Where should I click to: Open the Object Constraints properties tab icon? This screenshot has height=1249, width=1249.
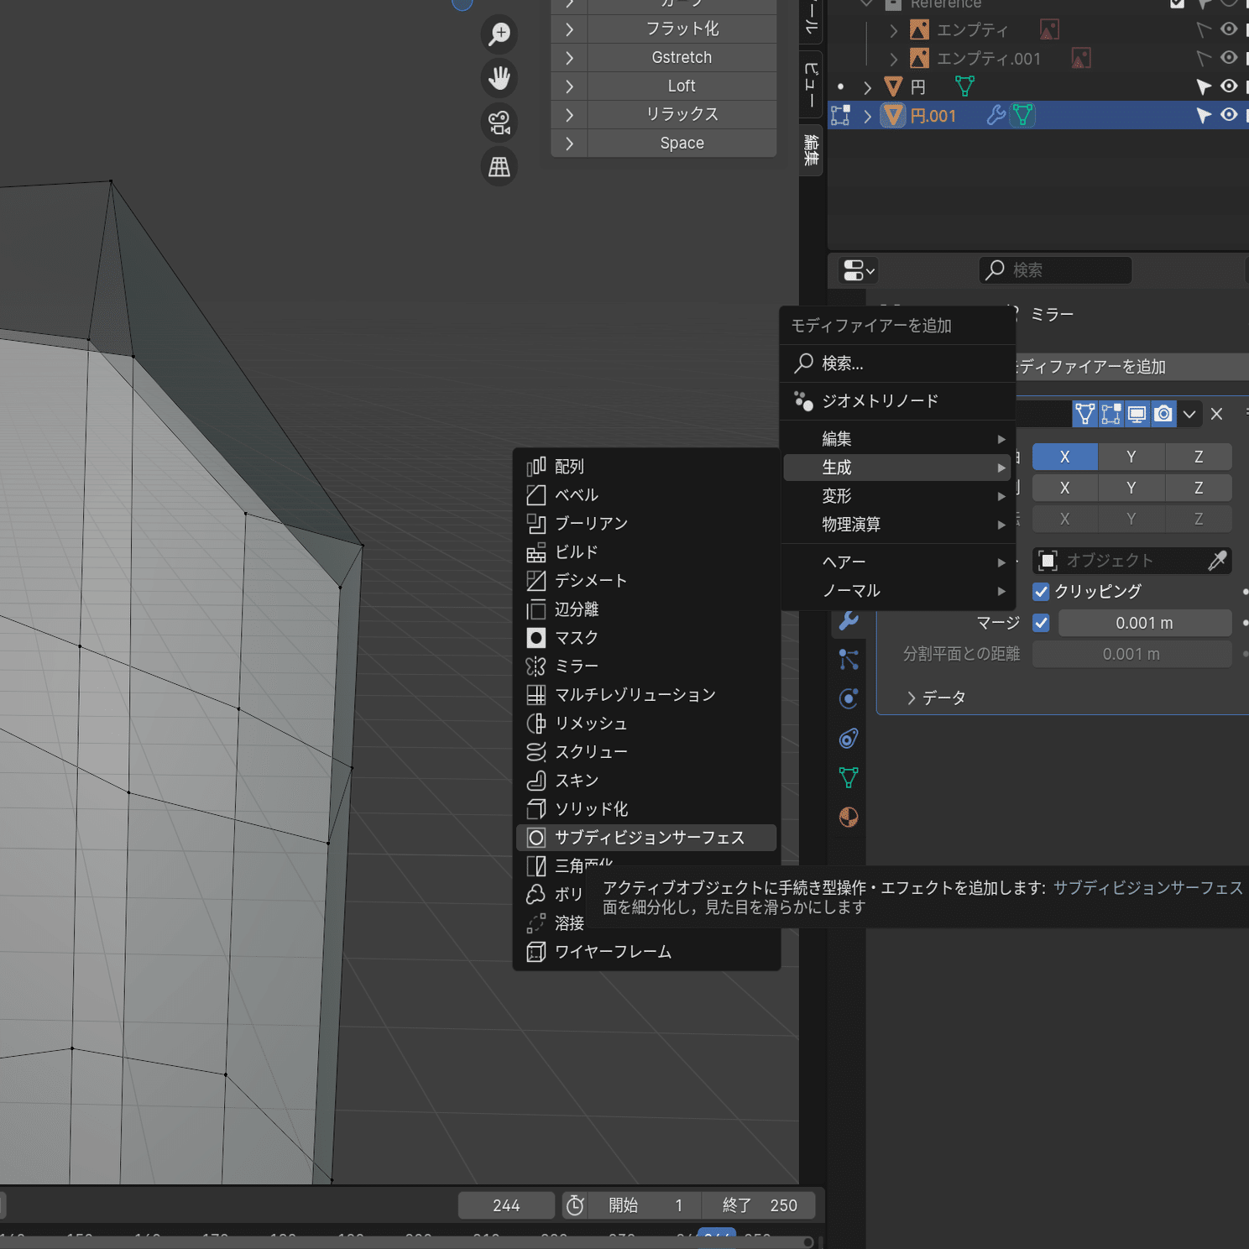pos(849,738)
